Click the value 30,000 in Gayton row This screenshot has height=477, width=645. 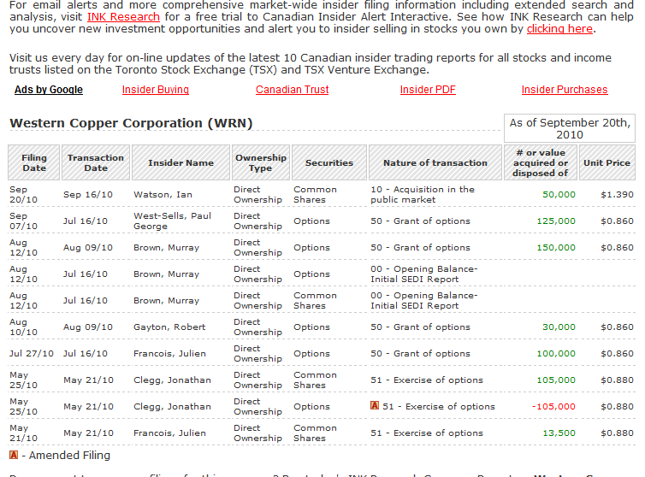559,327
